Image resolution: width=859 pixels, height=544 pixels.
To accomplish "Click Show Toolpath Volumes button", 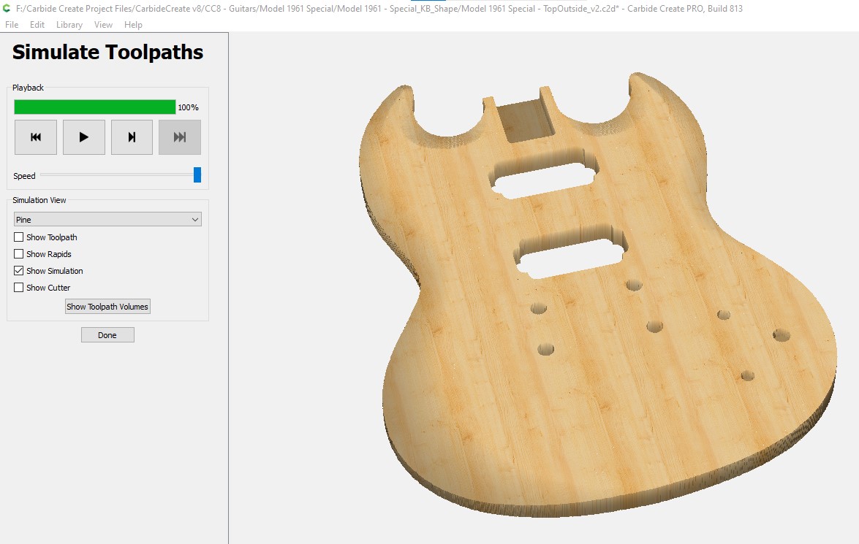I will coord(107,307).
